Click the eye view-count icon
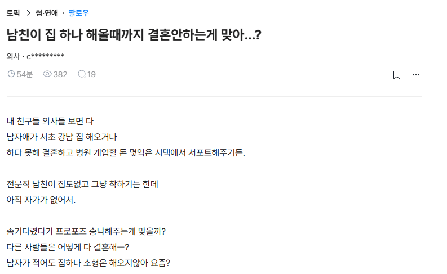 pyautogui.click(x=47, y=74)
